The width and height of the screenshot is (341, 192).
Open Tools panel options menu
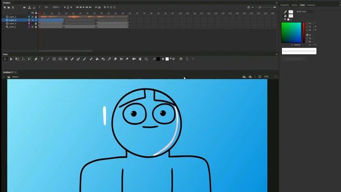click(x=277, y=54)
